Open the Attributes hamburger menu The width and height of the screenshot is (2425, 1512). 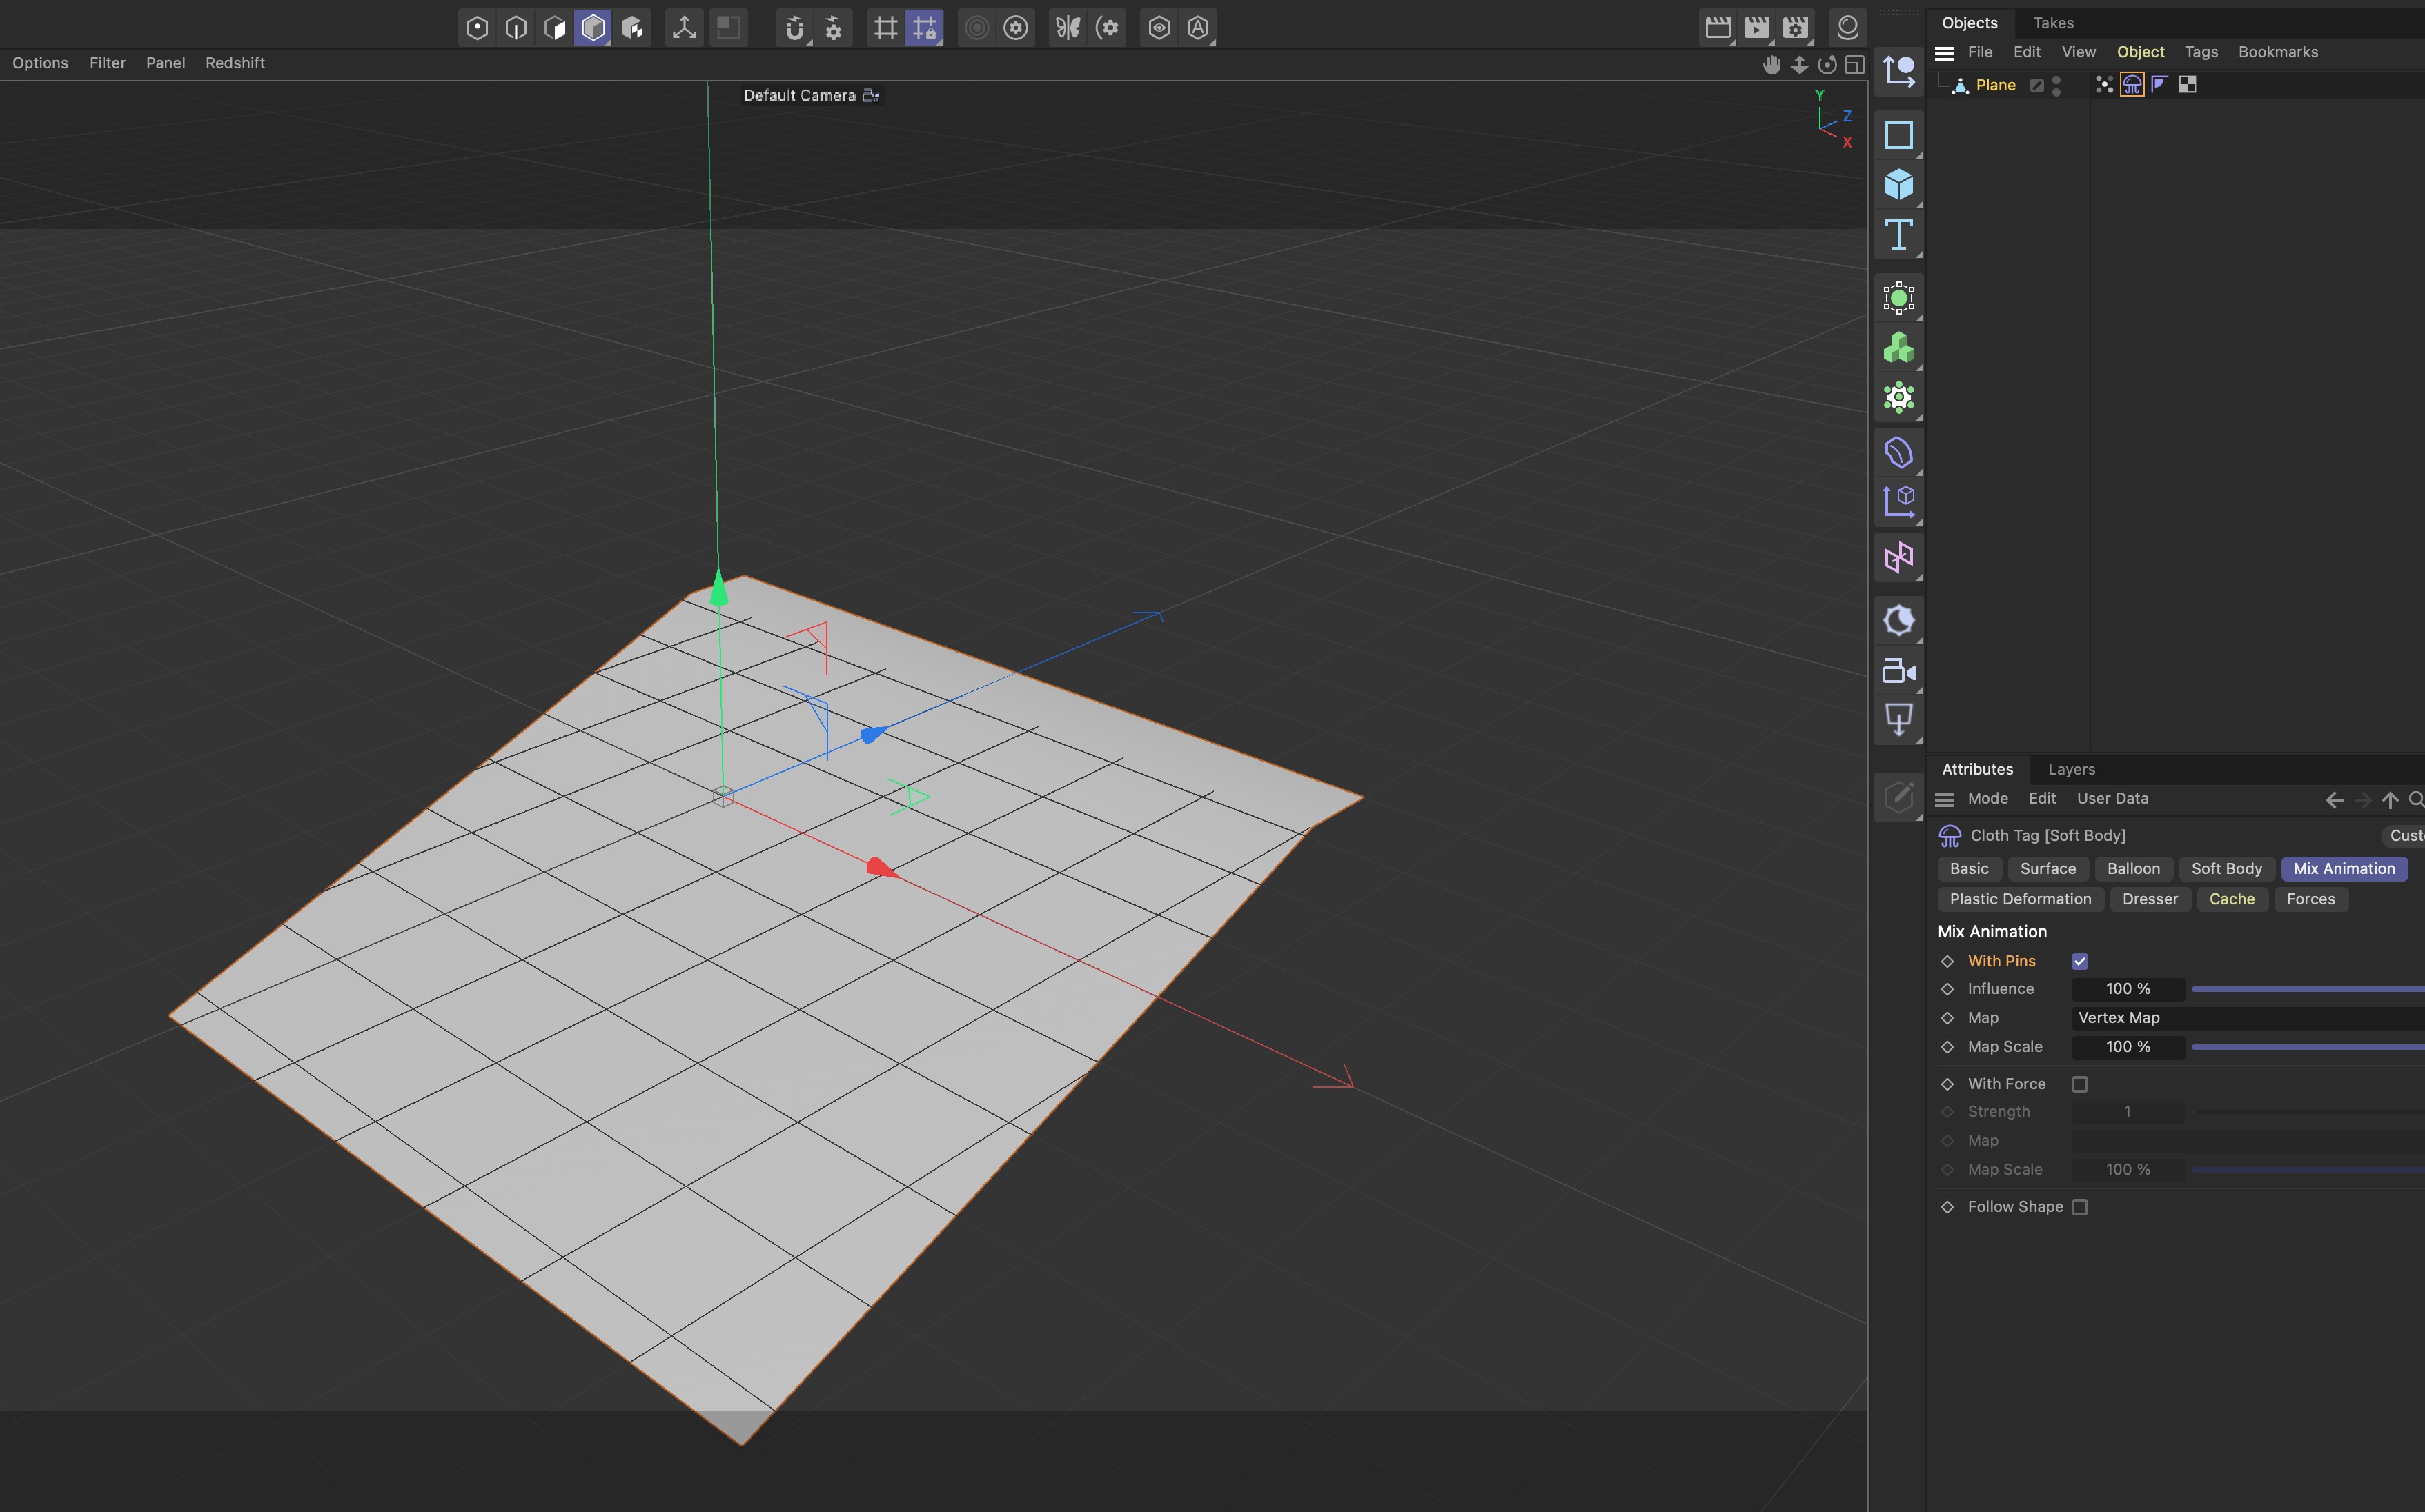1945,799
